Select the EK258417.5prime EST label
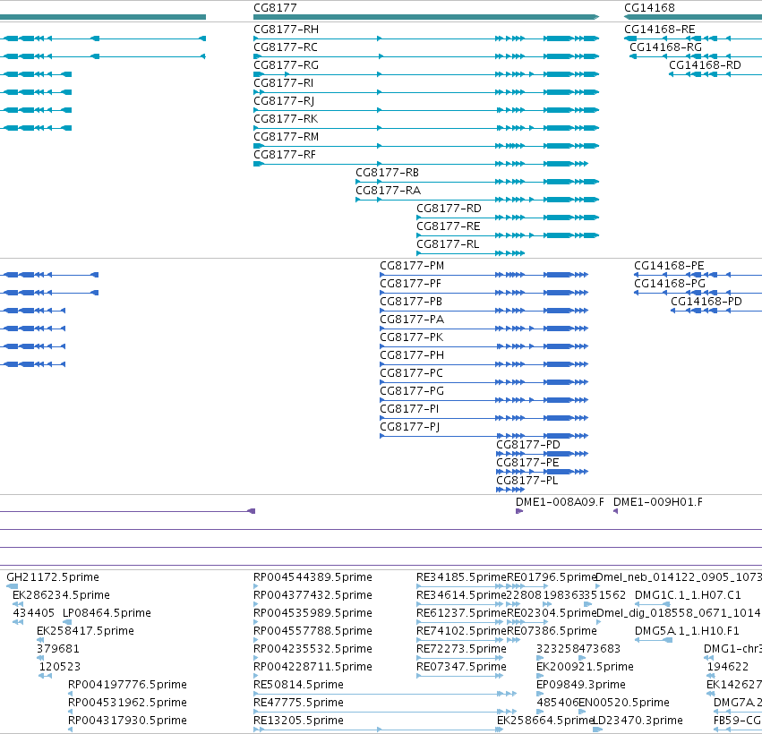The width and height of the screenshot is (762, 734). tap(86, 631)
